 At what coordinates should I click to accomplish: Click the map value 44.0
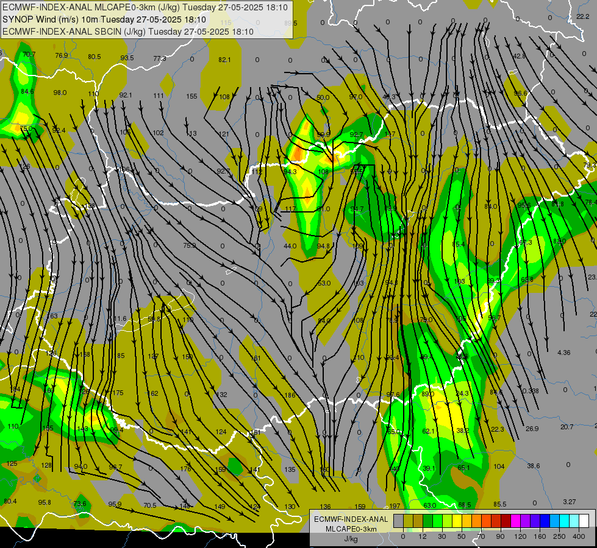pyautogui.click(x=290, y=246)
